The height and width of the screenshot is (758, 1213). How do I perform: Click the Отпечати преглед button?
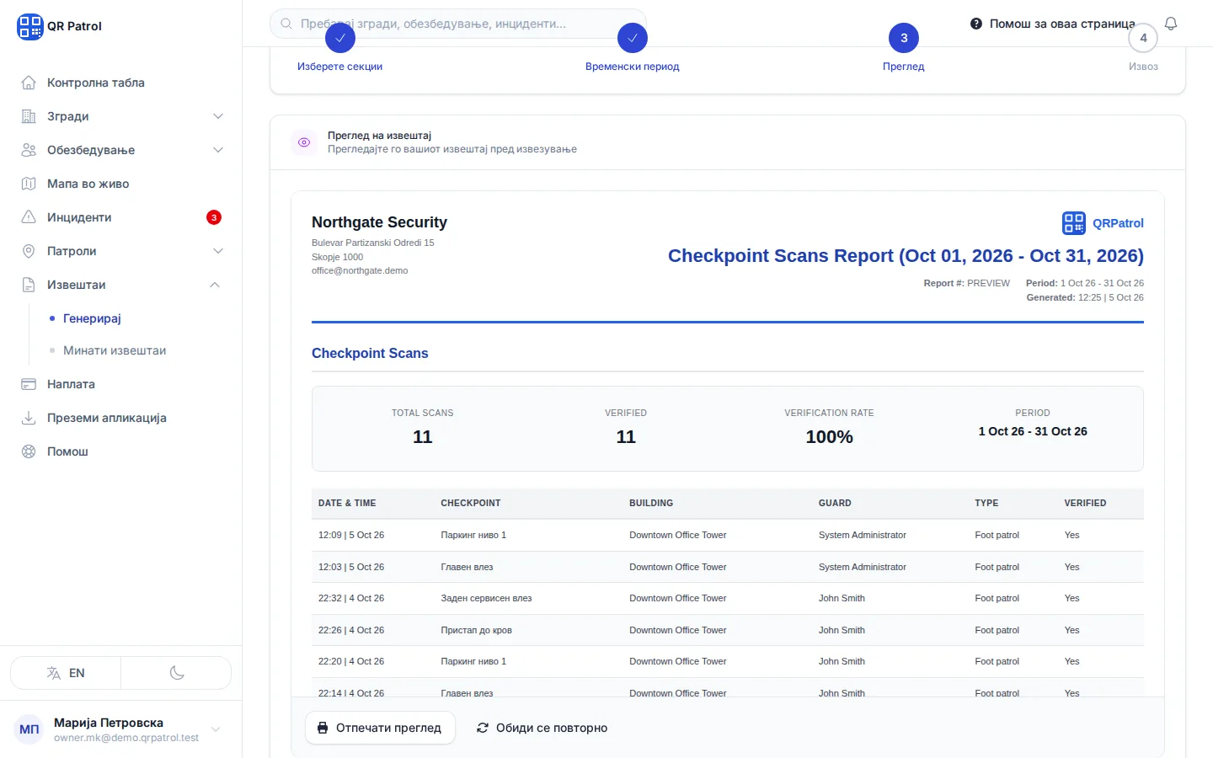380,728
